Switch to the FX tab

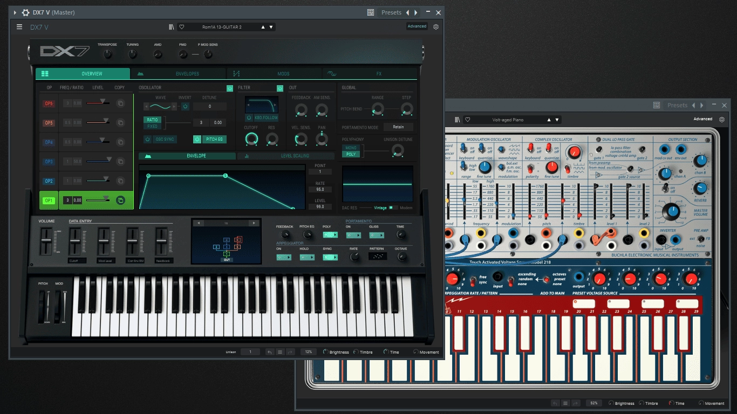pyautogui.click(x=370, y=74)
